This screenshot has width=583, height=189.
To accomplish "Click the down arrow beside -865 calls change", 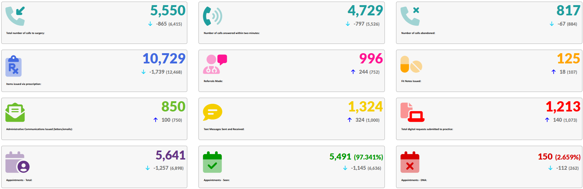I will [150, 24].
